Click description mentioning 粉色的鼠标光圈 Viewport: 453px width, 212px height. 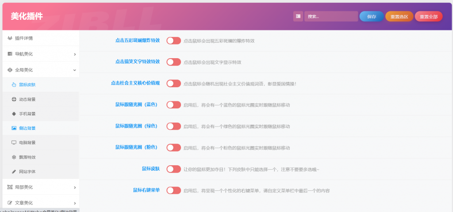tap(237, 148)
